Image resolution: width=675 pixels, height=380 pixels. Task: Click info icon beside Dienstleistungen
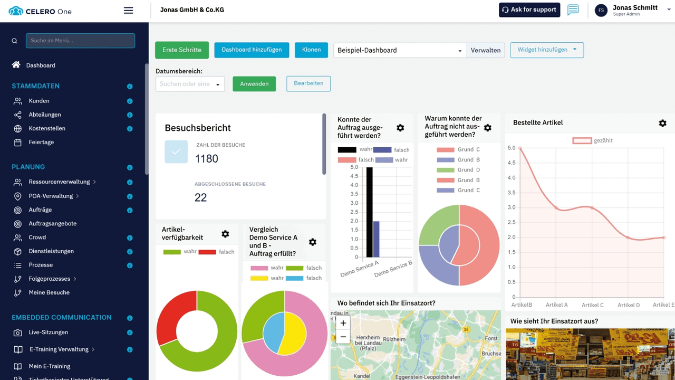point(130,252)
